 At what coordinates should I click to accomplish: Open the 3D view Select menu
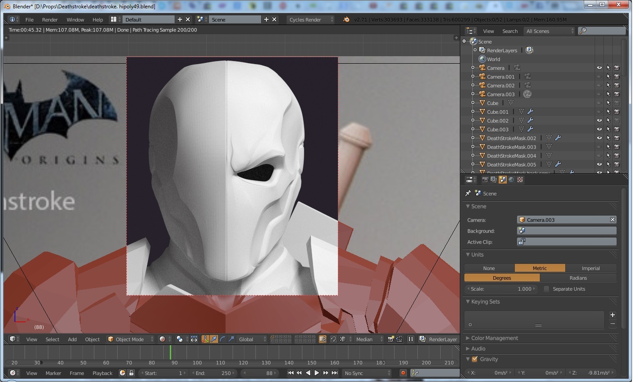click(x=52, y=339)
